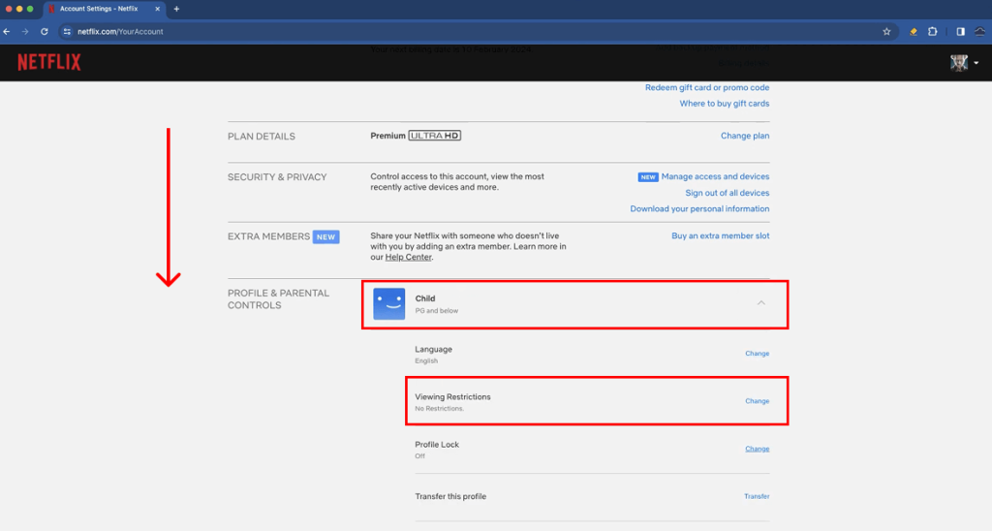Click the PLAN DETAILS heading
992x531 pixels.
pyautogui.click(x=262, y=137)
